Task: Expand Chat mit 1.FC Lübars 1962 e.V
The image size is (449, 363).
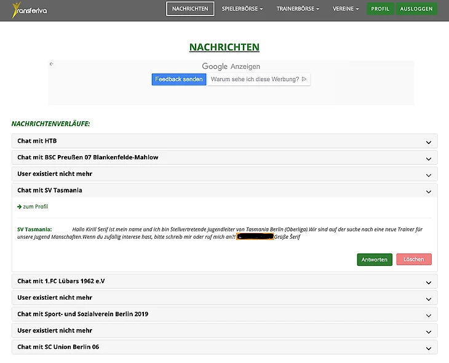Action: coord(224,281)
